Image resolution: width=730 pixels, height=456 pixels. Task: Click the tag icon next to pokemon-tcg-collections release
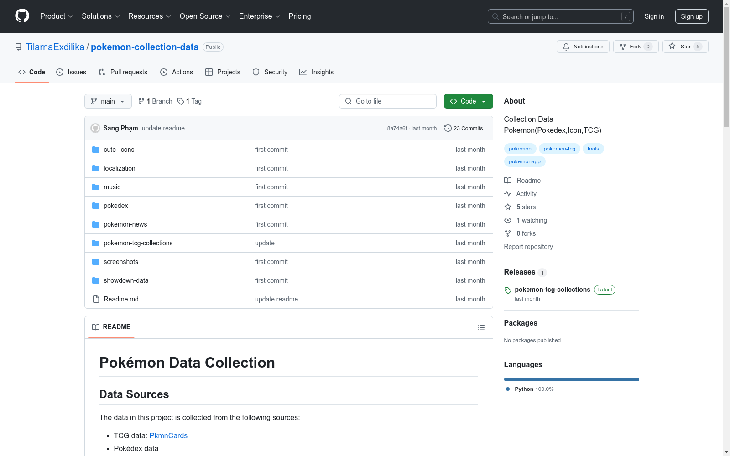508,290
